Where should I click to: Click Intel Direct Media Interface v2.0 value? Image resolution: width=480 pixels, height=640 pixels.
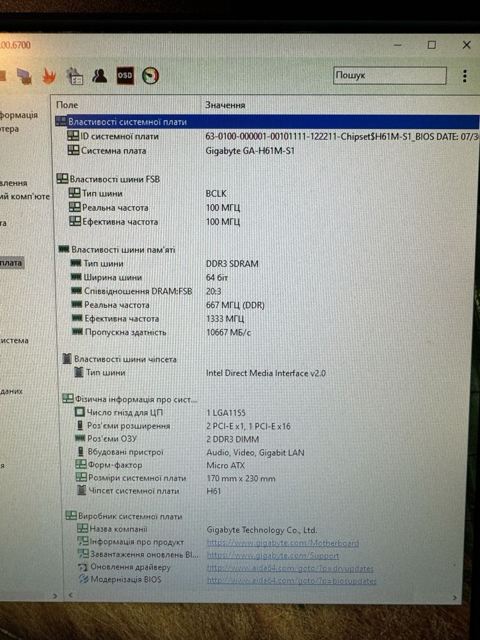click(266, 373)
